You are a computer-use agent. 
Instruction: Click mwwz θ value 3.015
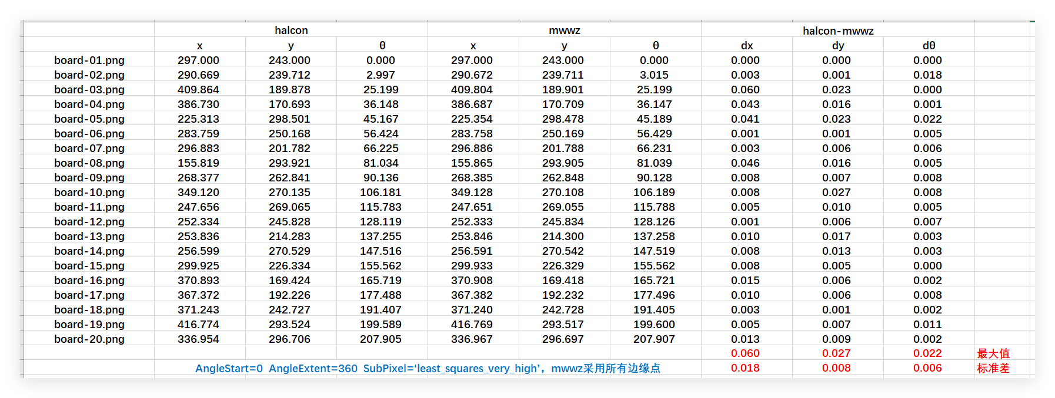655,75
